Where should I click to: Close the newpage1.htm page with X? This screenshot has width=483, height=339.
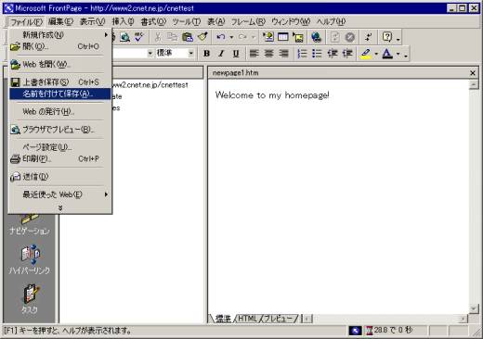coord(473,73)
